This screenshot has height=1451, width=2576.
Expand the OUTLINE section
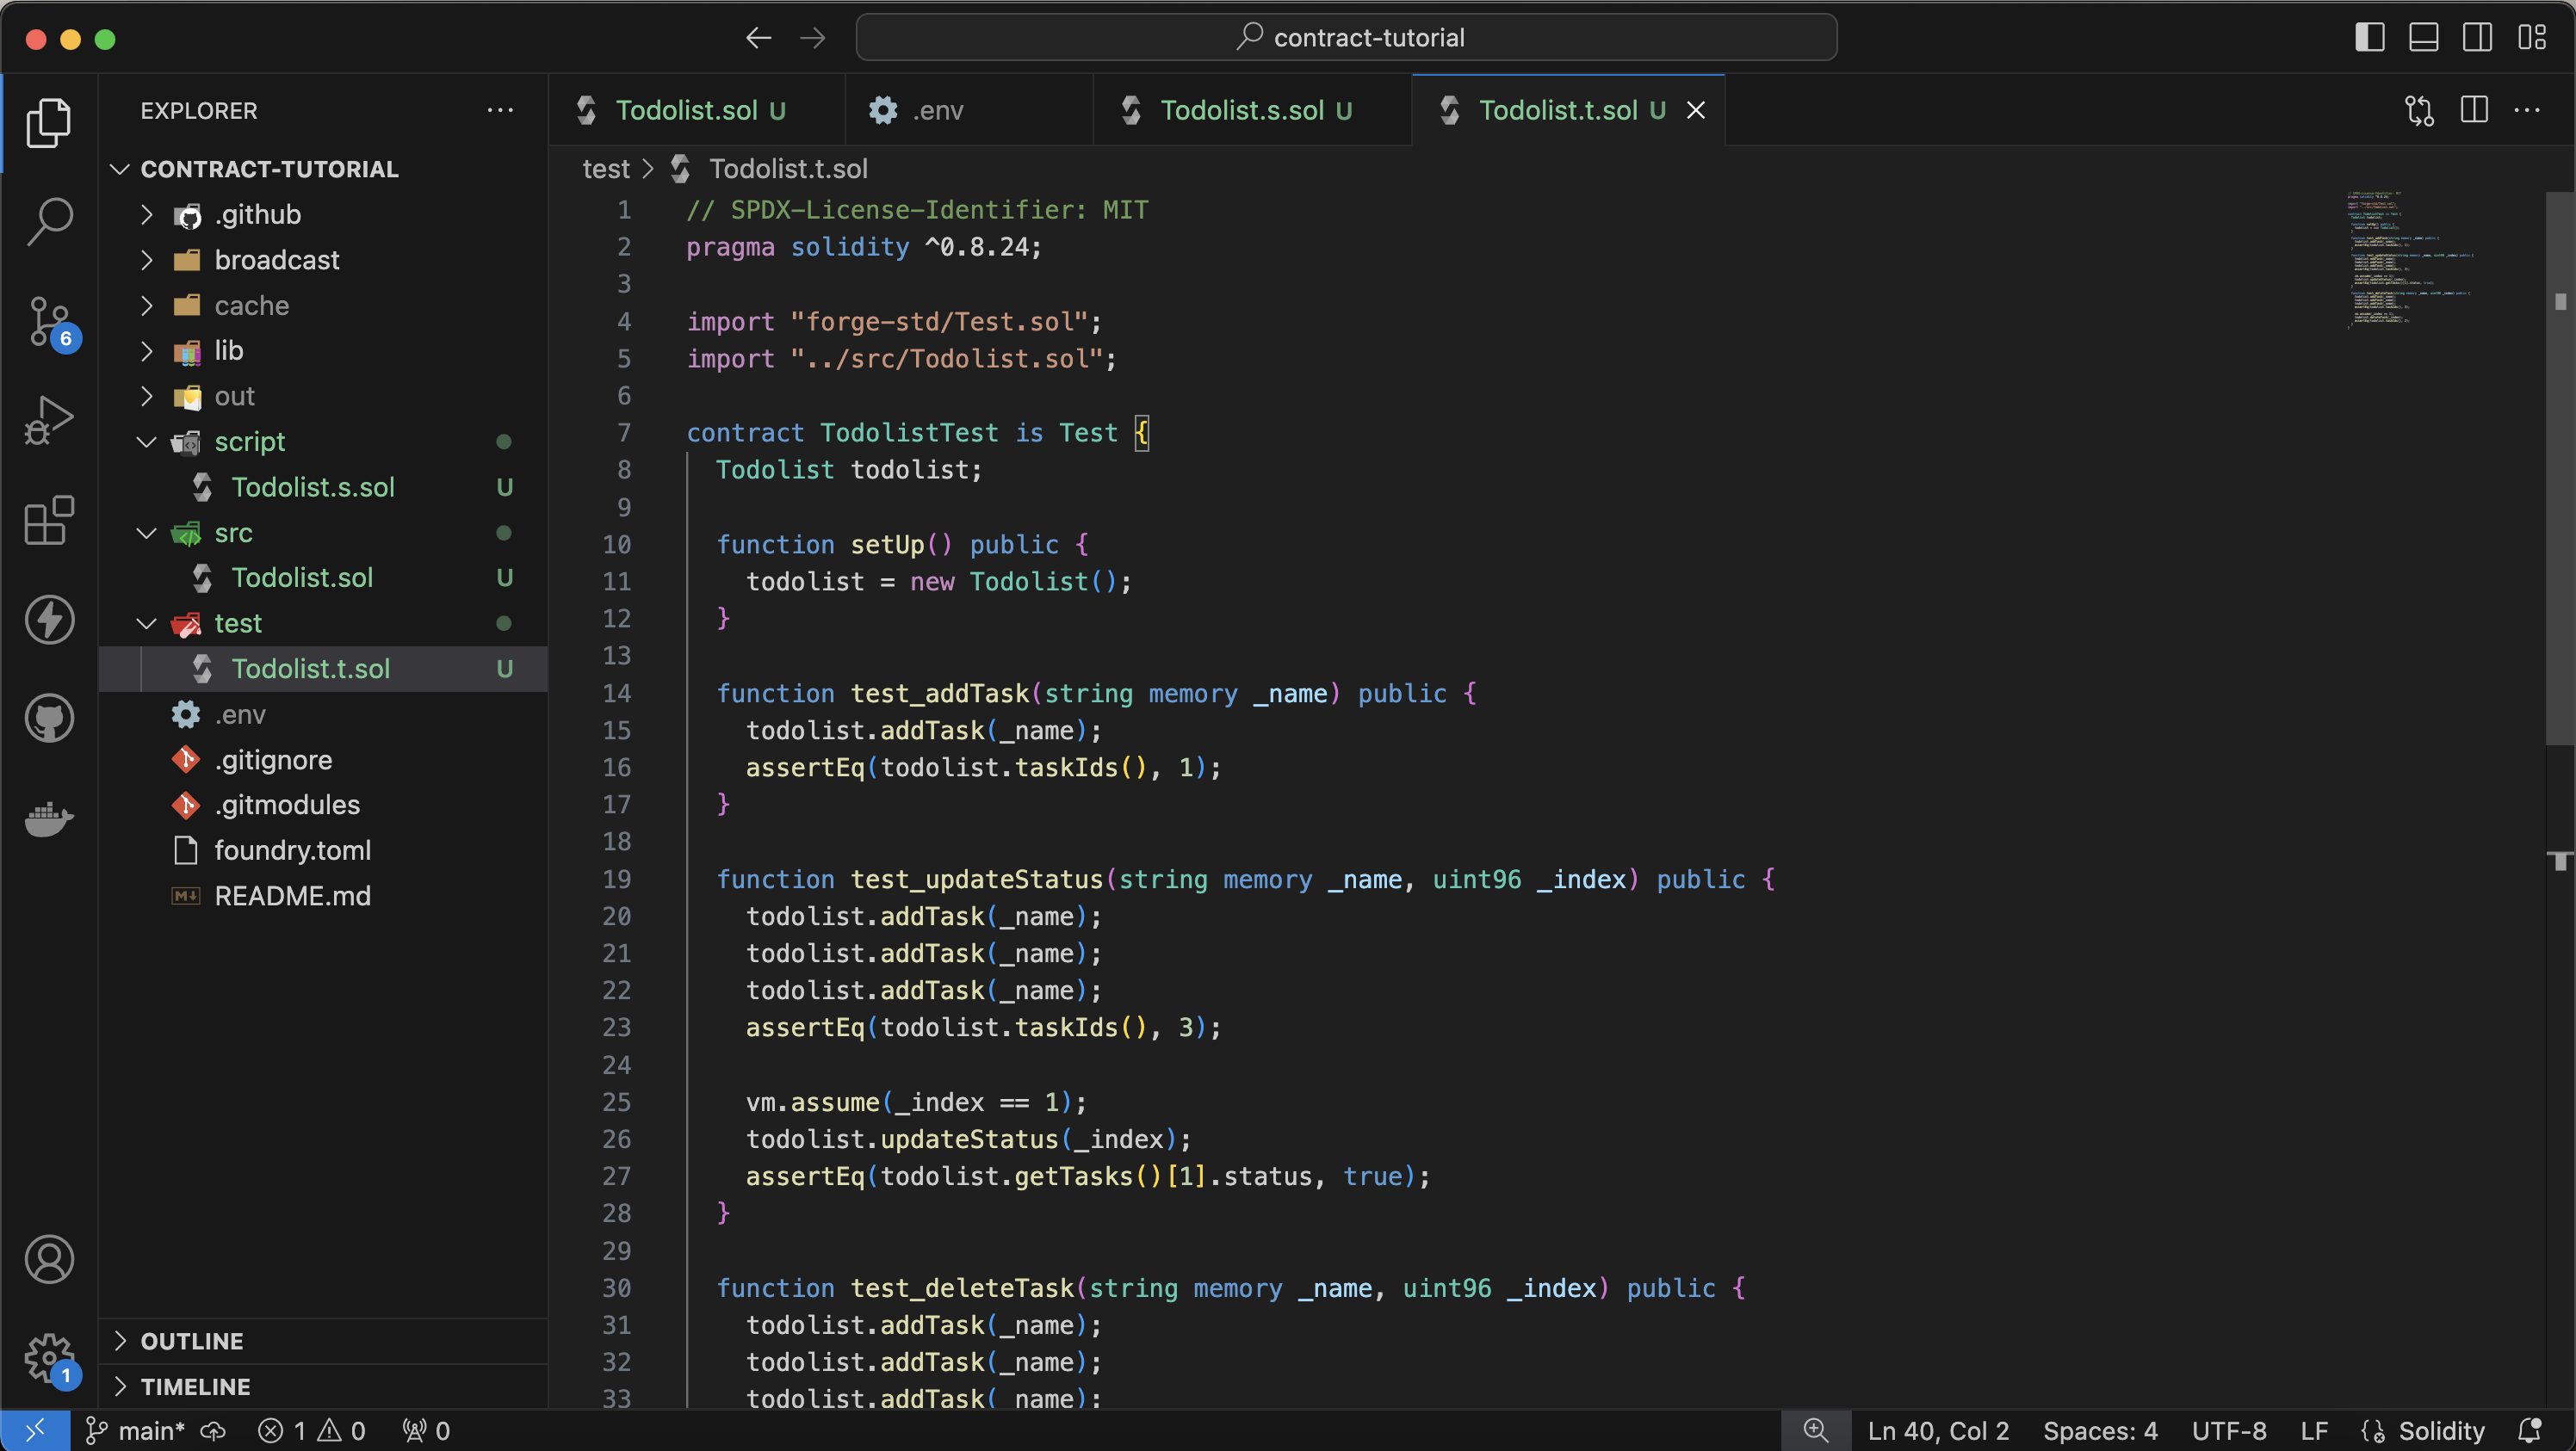tap(191, 1341)
